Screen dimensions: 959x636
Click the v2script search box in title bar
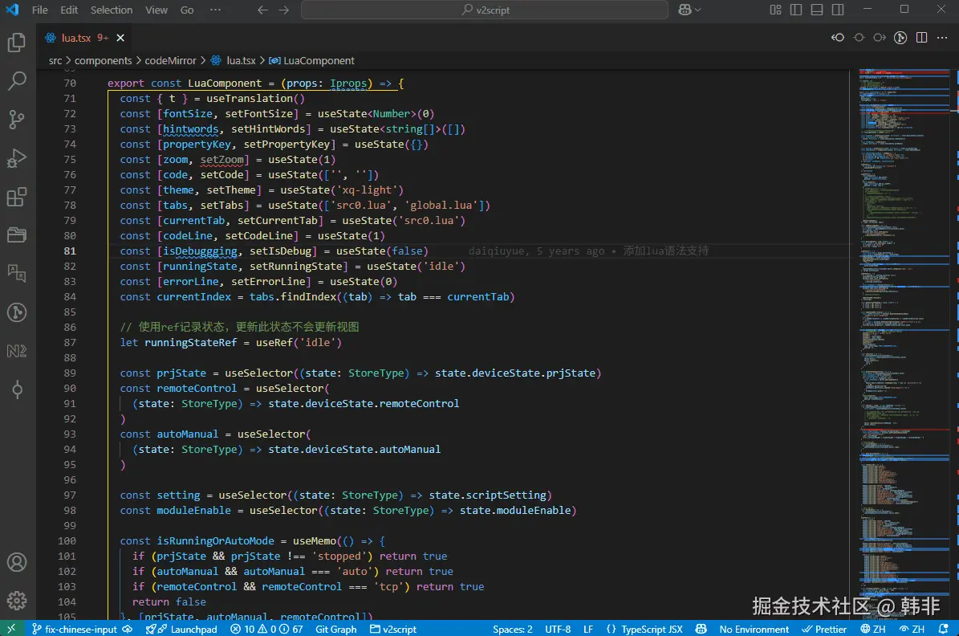coord(485,10)
